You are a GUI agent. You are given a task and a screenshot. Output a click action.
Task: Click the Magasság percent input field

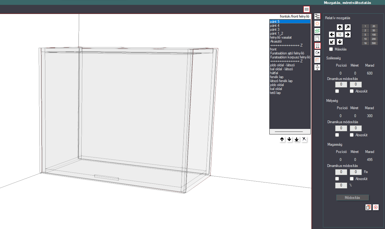[341, 185]
